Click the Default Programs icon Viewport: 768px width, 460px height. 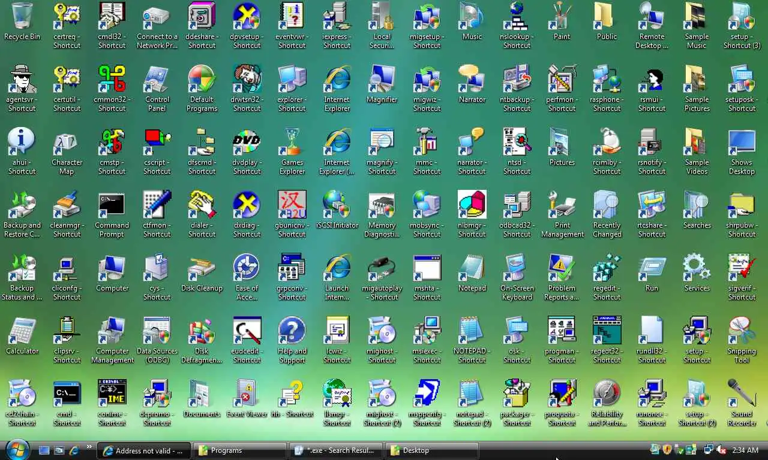pos(202,79)
